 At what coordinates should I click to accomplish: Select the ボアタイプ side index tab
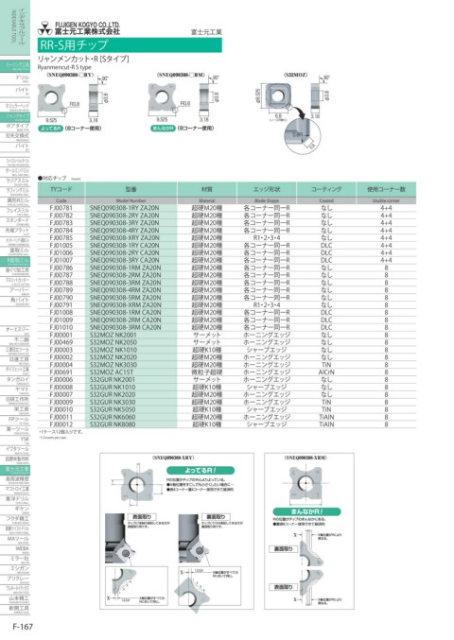pos(15,127)
